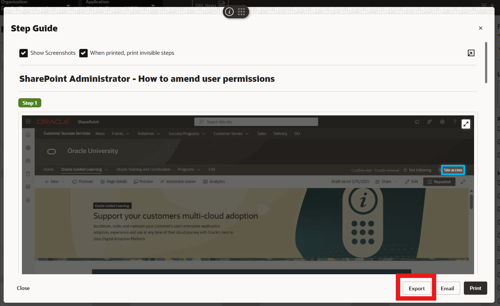500x306 pixels.
Task: Click the red Oracle logo in screenshot
Action: (x=53, y=122)
